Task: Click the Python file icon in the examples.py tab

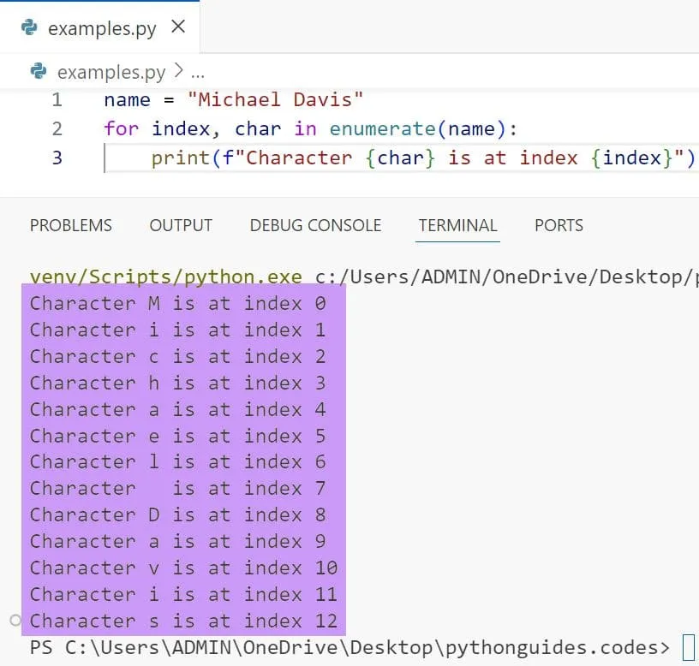Action: (30, 27)
